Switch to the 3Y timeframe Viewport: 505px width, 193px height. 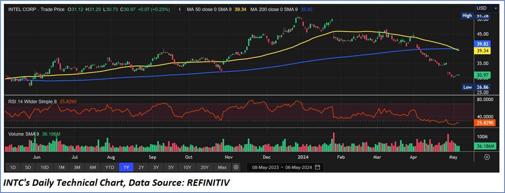[x=156, y=167]
